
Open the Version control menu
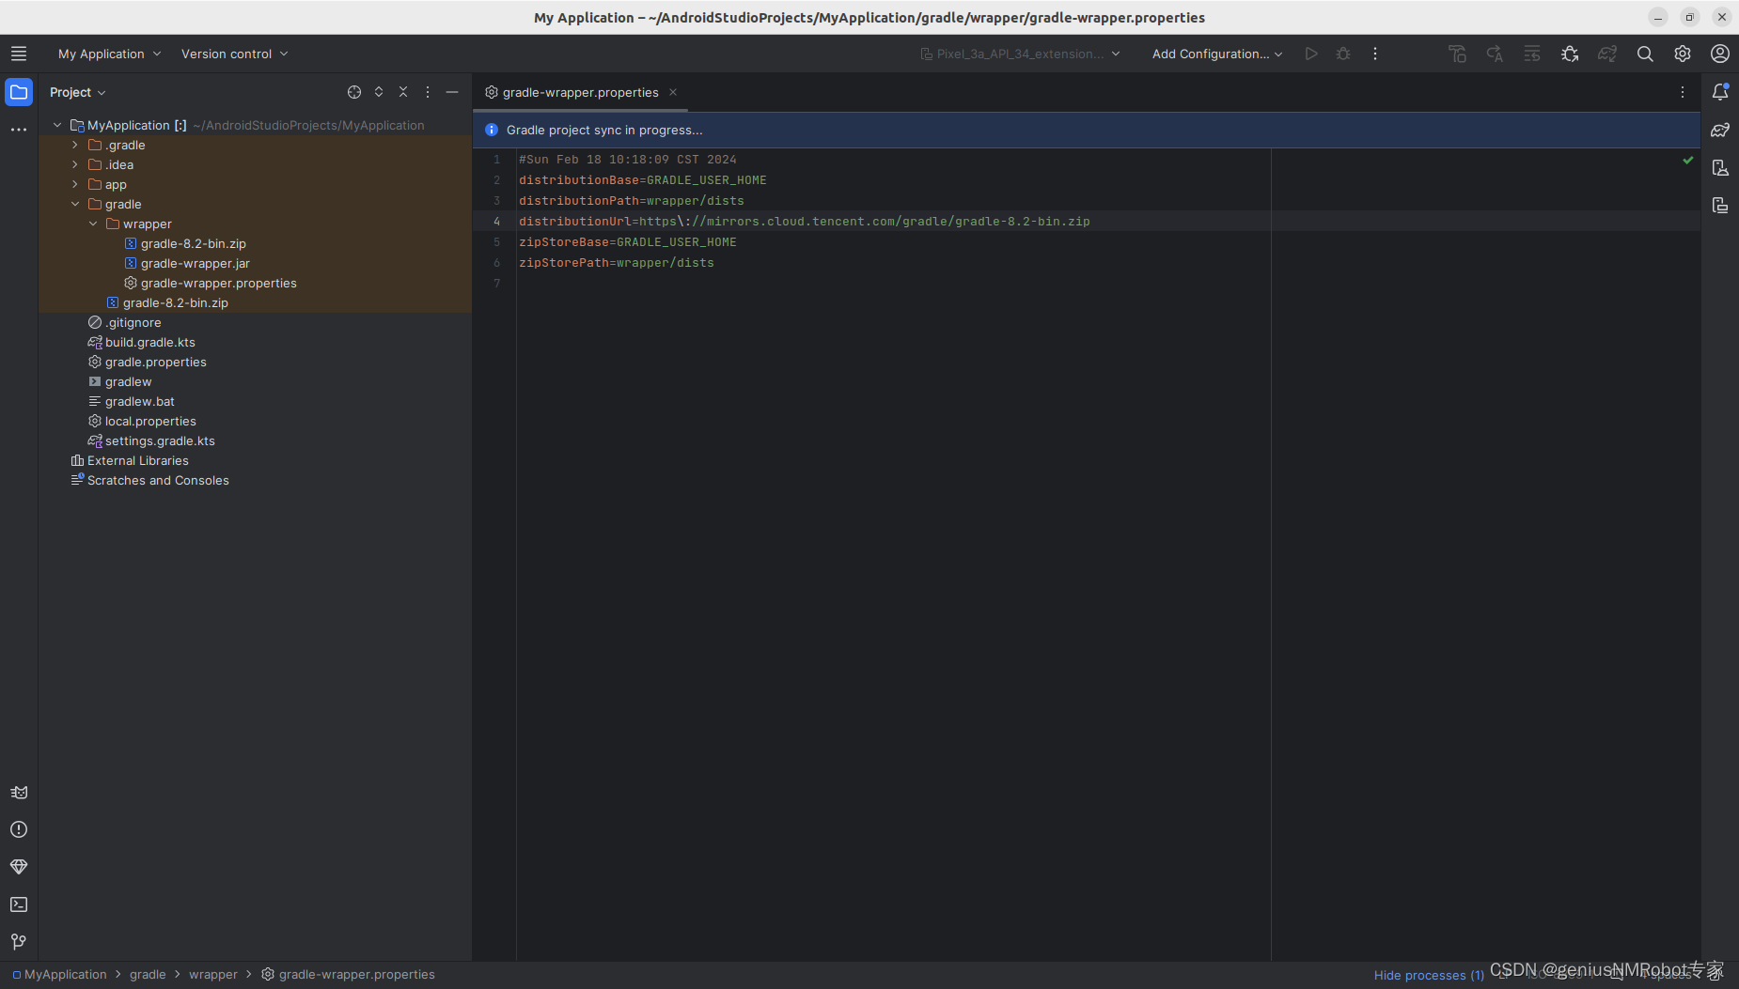coord(227,54)
